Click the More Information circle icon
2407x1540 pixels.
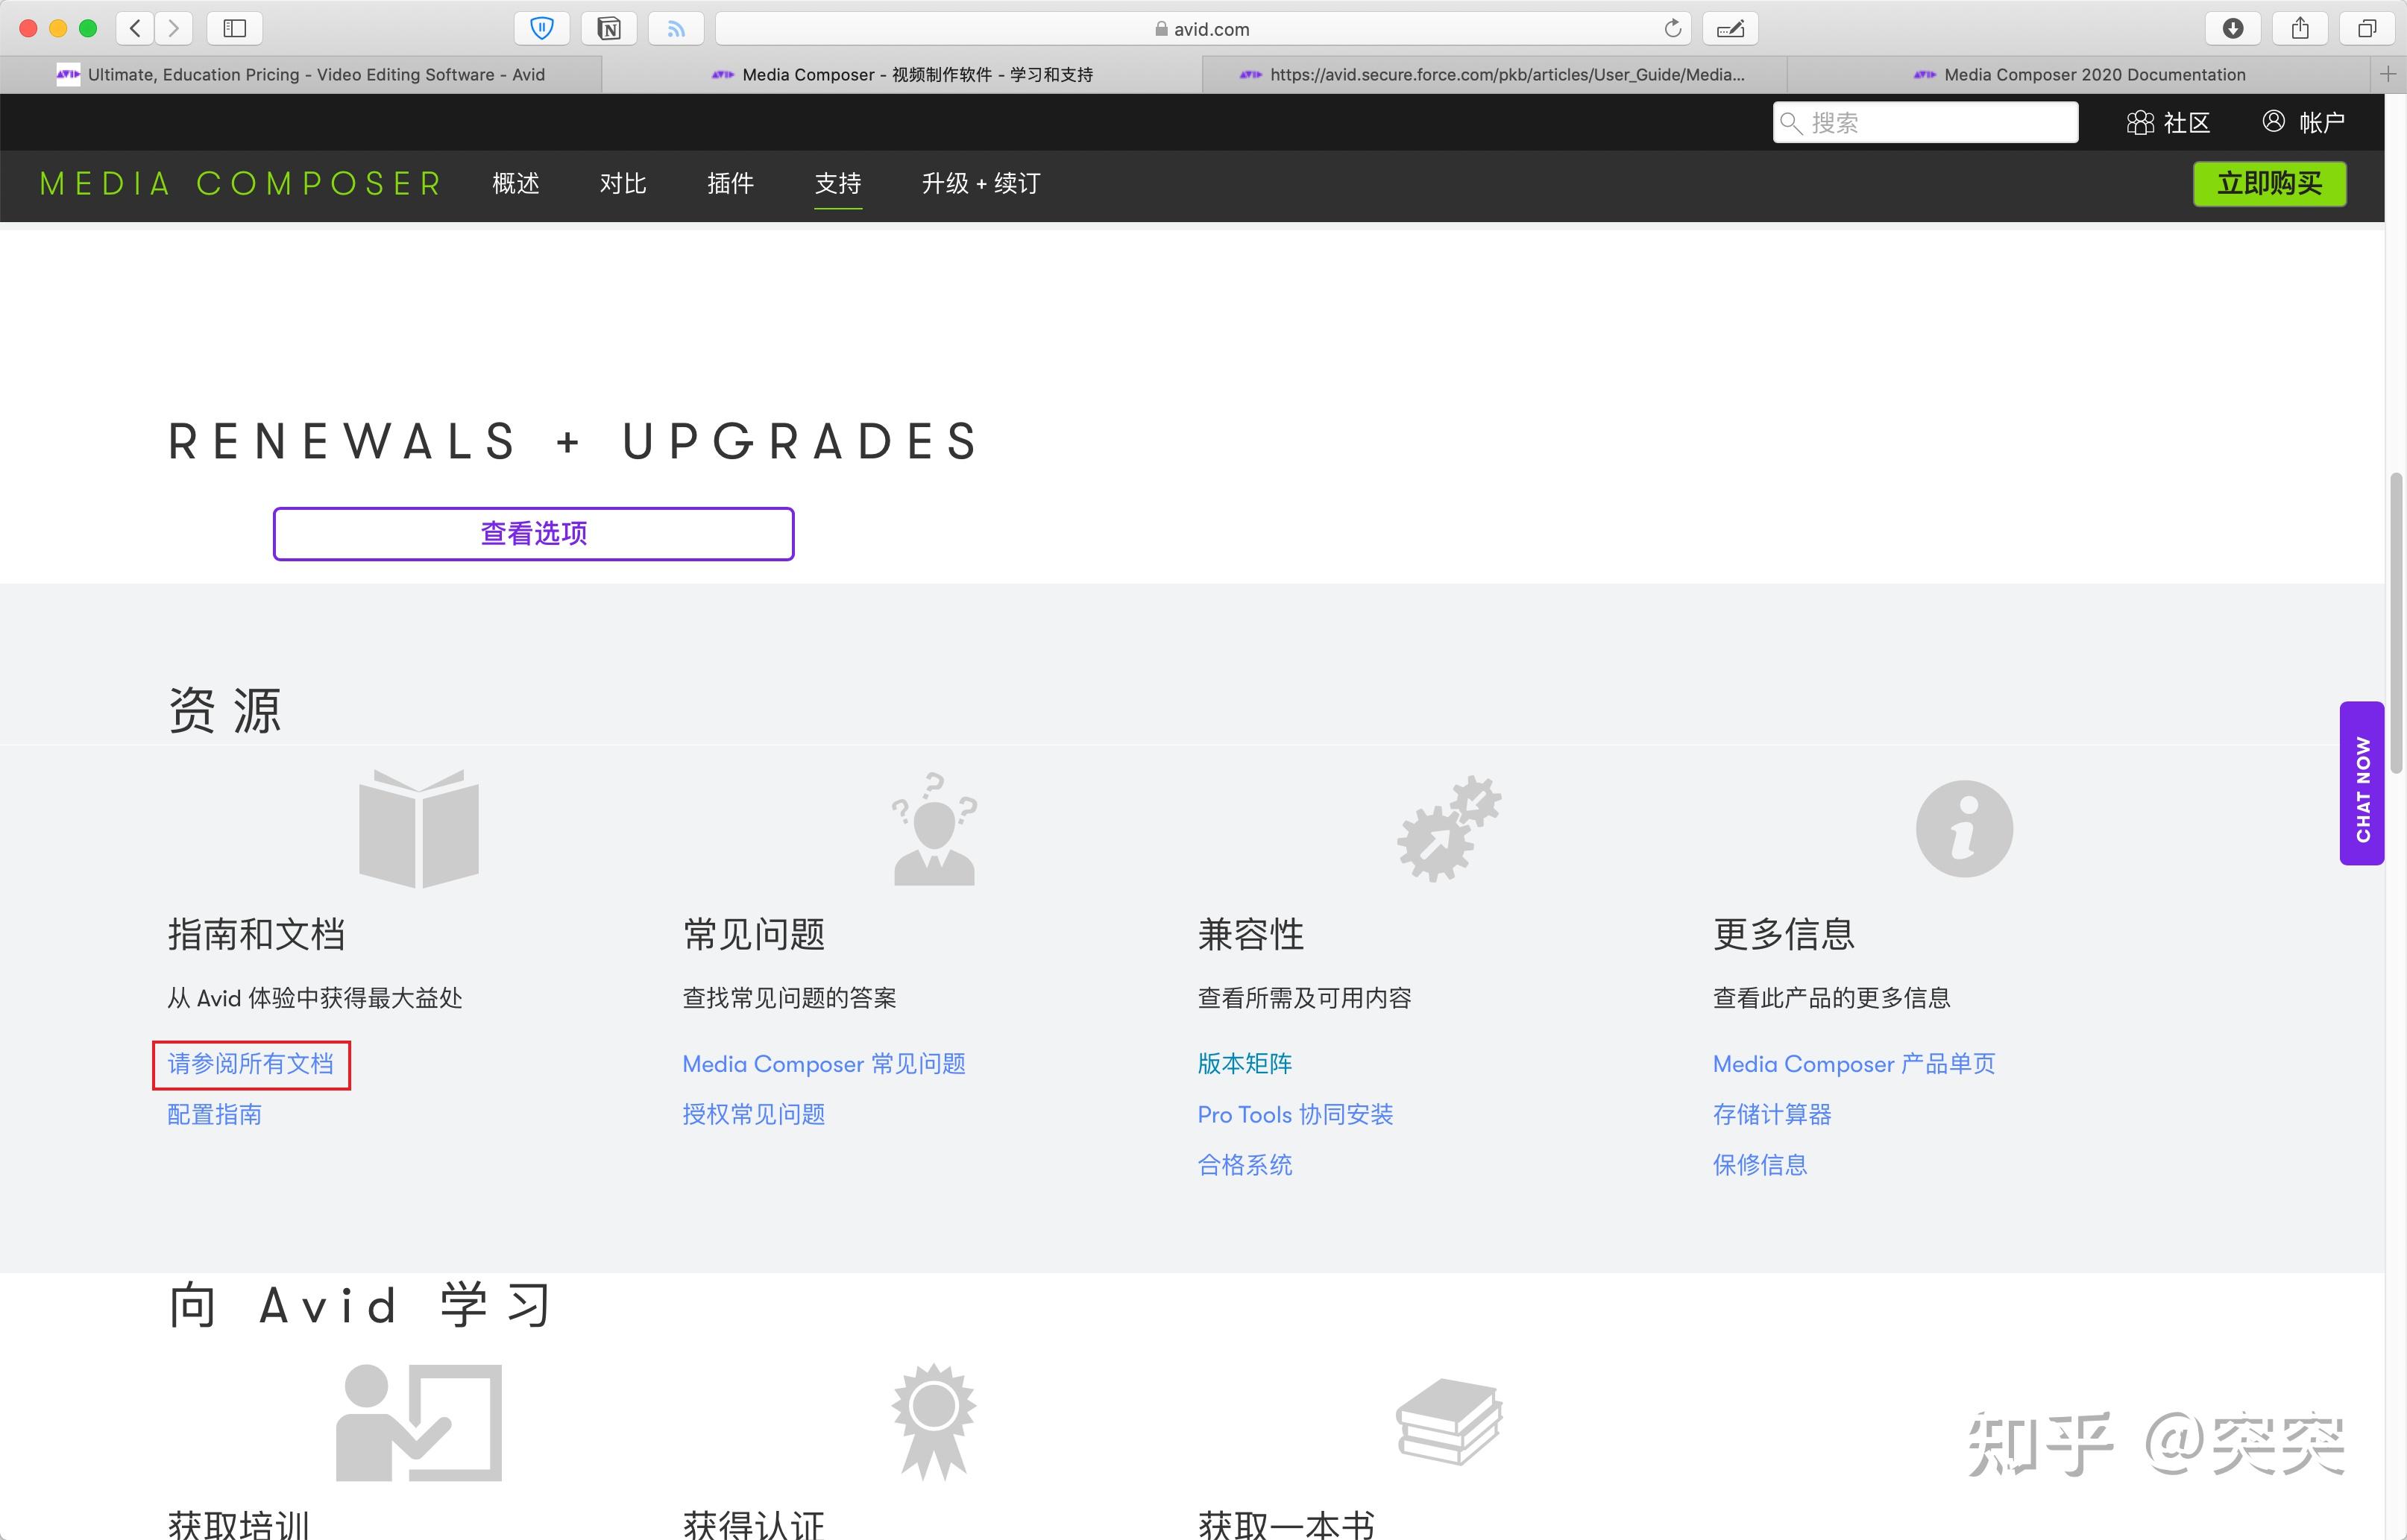[x=1964, y=829]
